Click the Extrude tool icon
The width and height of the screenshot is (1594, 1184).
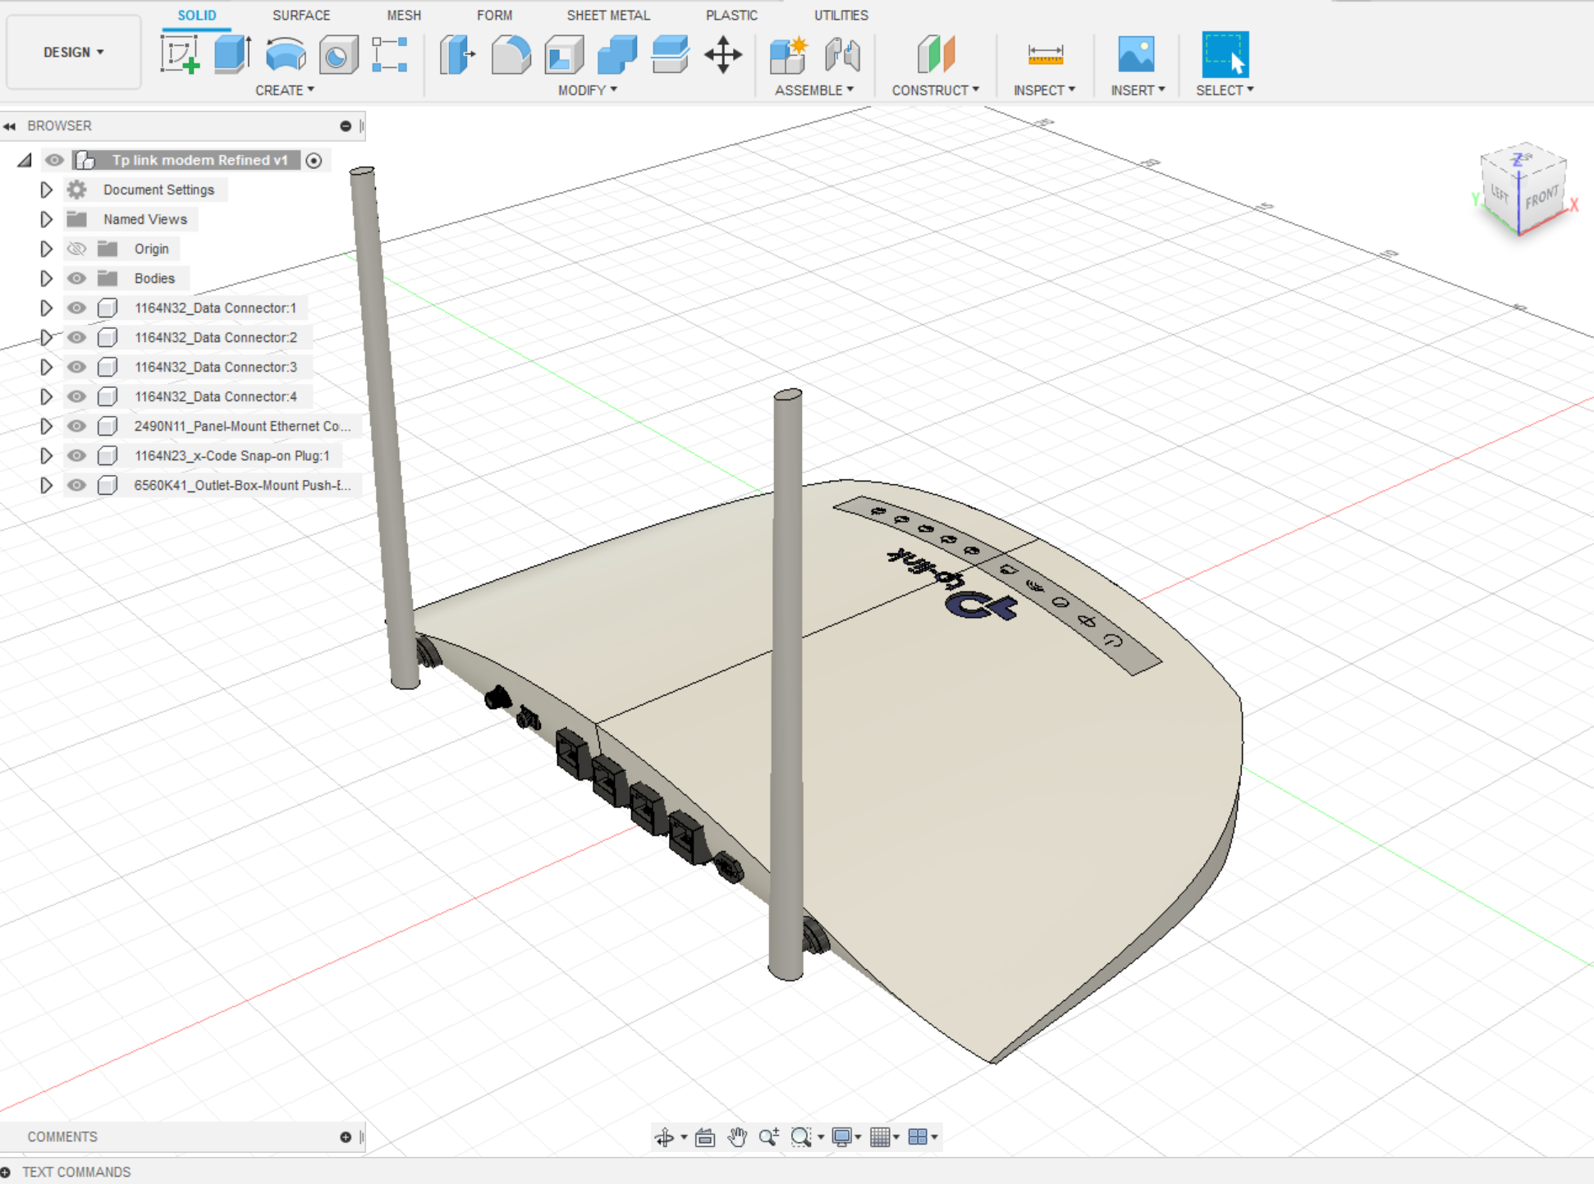(x=232, y=55)
